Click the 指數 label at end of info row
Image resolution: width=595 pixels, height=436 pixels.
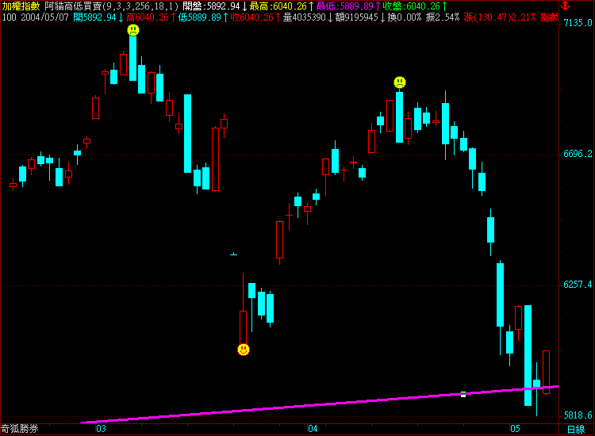pos(549,17)
